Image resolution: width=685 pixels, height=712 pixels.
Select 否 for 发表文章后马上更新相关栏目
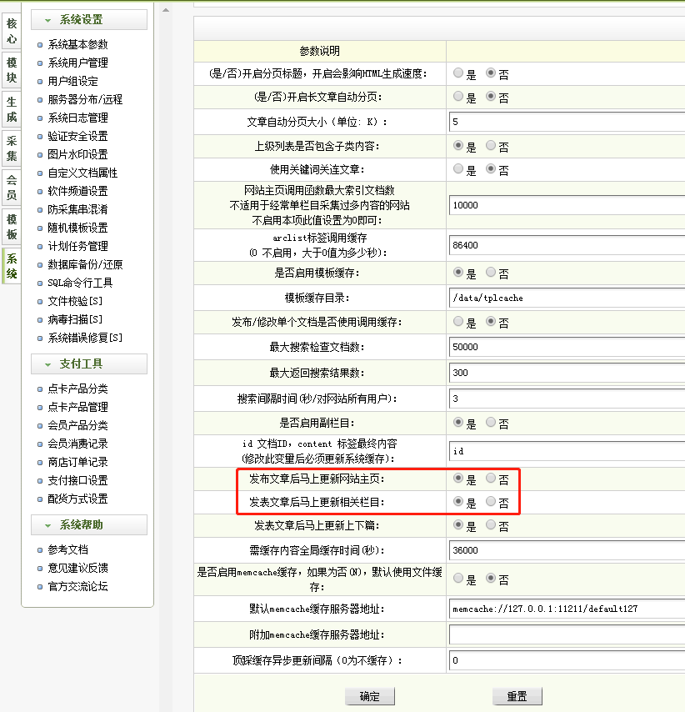click(491, 501)
